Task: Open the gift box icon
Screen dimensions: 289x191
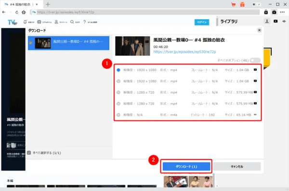Action: pyautogui.click(x=242, y=4)
